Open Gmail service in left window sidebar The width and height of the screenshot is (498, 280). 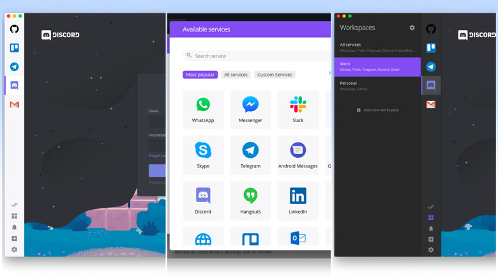(x=14, y=104)
